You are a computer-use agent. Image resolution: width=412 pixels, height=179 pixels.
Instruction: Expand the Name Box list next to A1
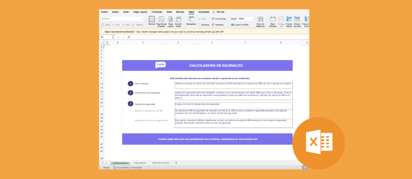click(112, 37)
